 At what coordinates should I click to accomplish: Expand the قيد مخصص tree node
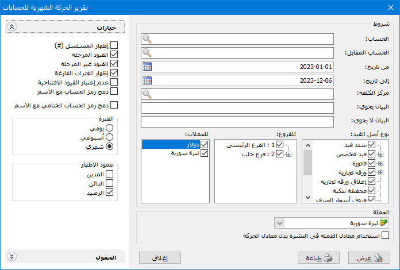tap(380, 155)
